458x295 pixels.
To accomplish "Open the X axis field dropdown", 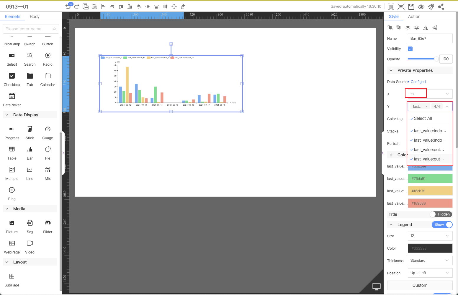I will click(x=430, y=94).
